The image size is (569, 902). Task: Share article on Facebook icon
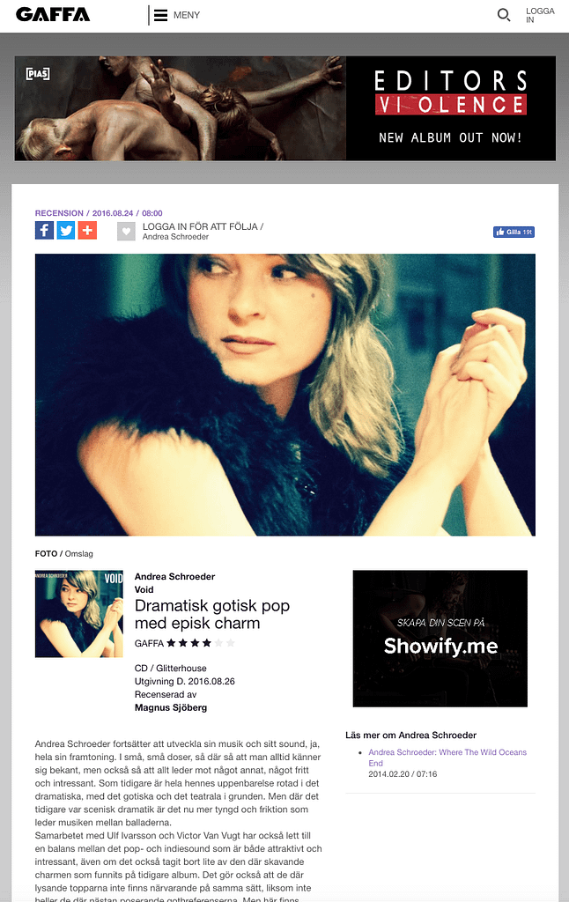pos(44,231)
